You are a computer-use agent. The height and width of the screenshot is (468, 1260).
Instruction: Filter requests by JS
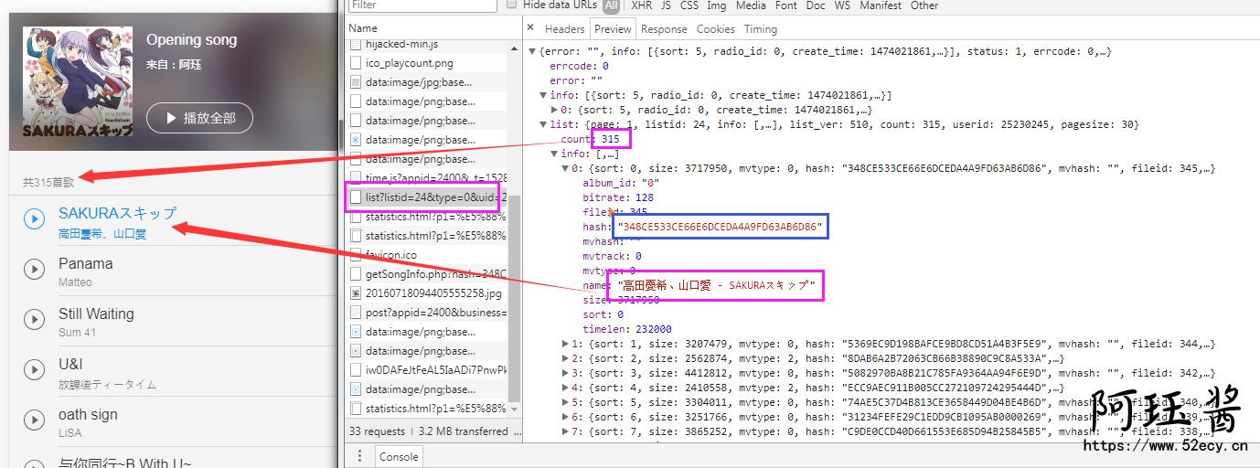point(667,5)
